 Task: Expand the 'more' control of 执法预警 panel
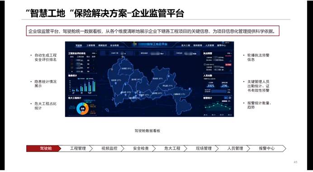point(229,53)
